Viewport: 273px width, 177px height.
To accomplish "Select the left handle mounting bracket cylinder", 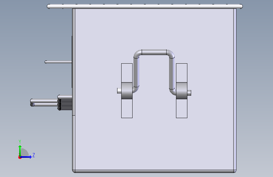I will [127, 91].
